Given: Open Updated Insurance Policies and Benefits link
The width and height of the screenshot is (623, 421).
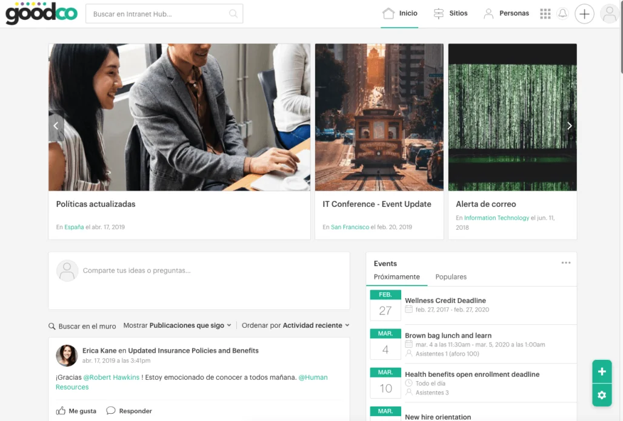Looking at the screenshot, I should (x=193, y=350).
